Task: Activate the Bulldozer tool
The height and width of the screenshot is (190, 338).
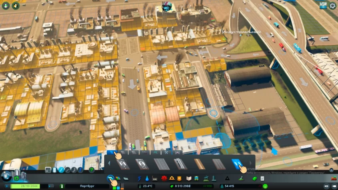Action: pyautogui.click(x=334, y=178)
